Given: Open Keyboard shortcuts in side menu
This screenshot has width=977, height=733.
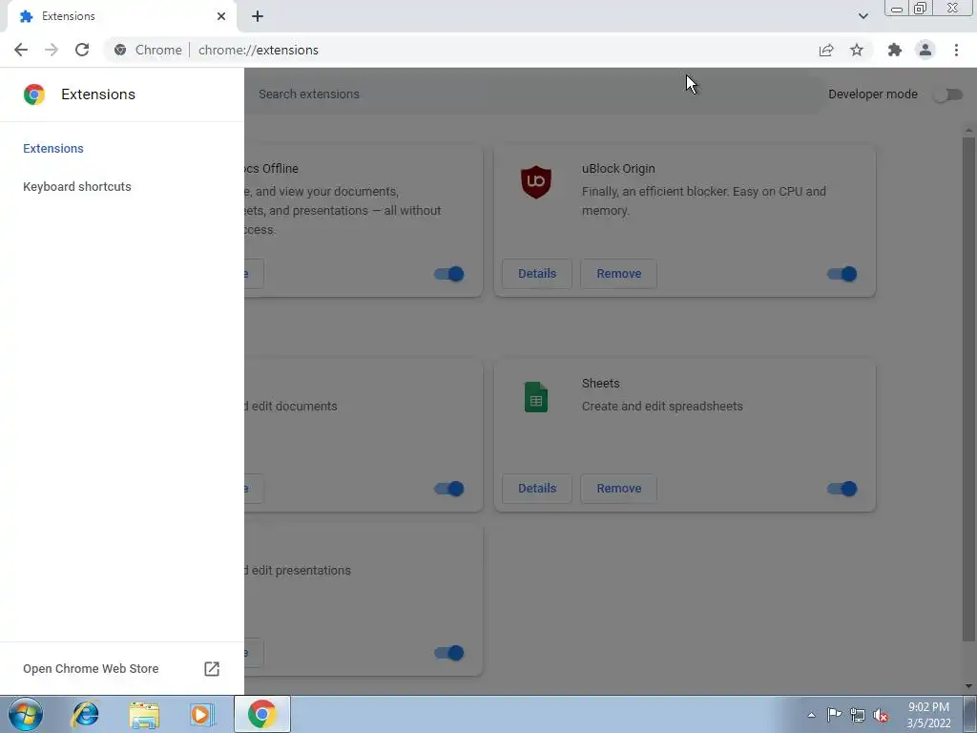Looking at the screenshot, I should (76, 186).
